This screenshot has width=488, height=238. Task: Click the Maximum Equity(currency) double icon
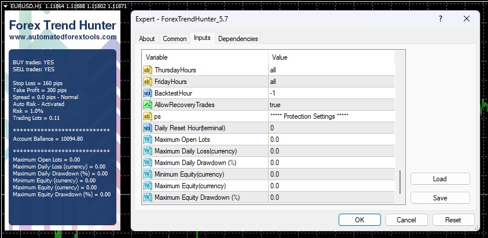pos(148,186)
